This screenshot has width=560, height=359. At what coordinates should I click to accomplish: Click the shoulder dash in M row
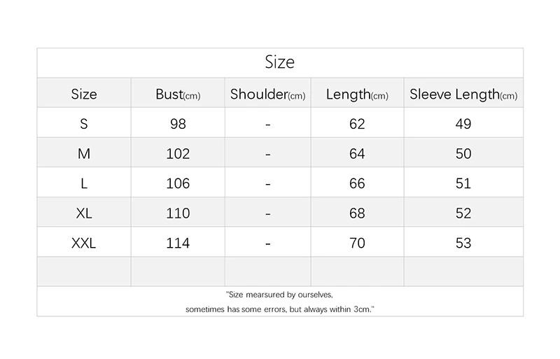268,154
